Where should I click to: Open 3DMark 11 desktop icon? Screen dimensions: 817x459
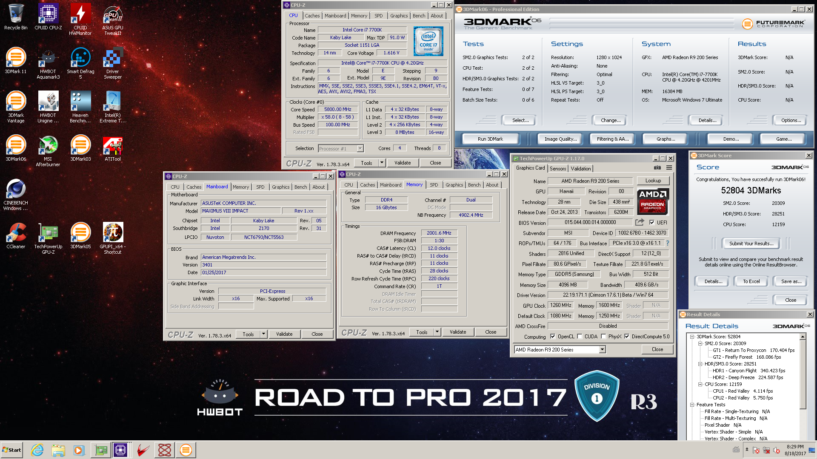pos(16,61)
